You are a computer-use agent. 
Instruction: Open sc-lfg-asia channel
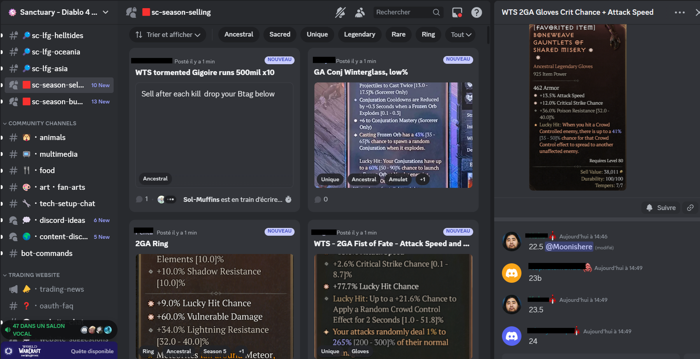[x=59, y=68]
